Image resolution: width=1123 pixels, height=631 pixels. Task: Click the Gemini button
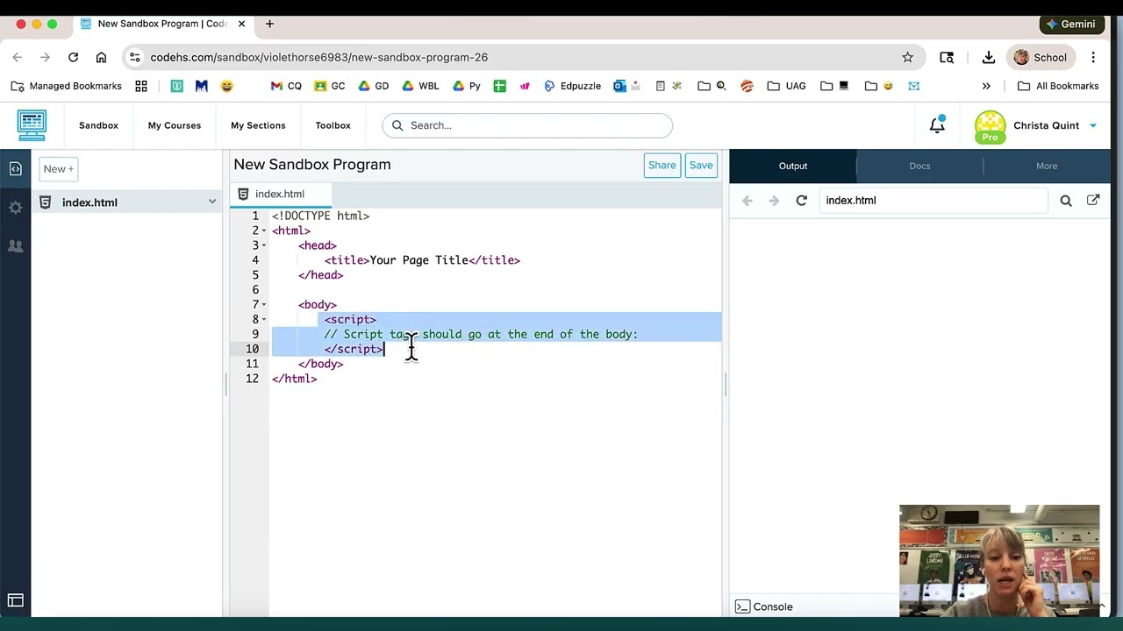(1069, 24)
